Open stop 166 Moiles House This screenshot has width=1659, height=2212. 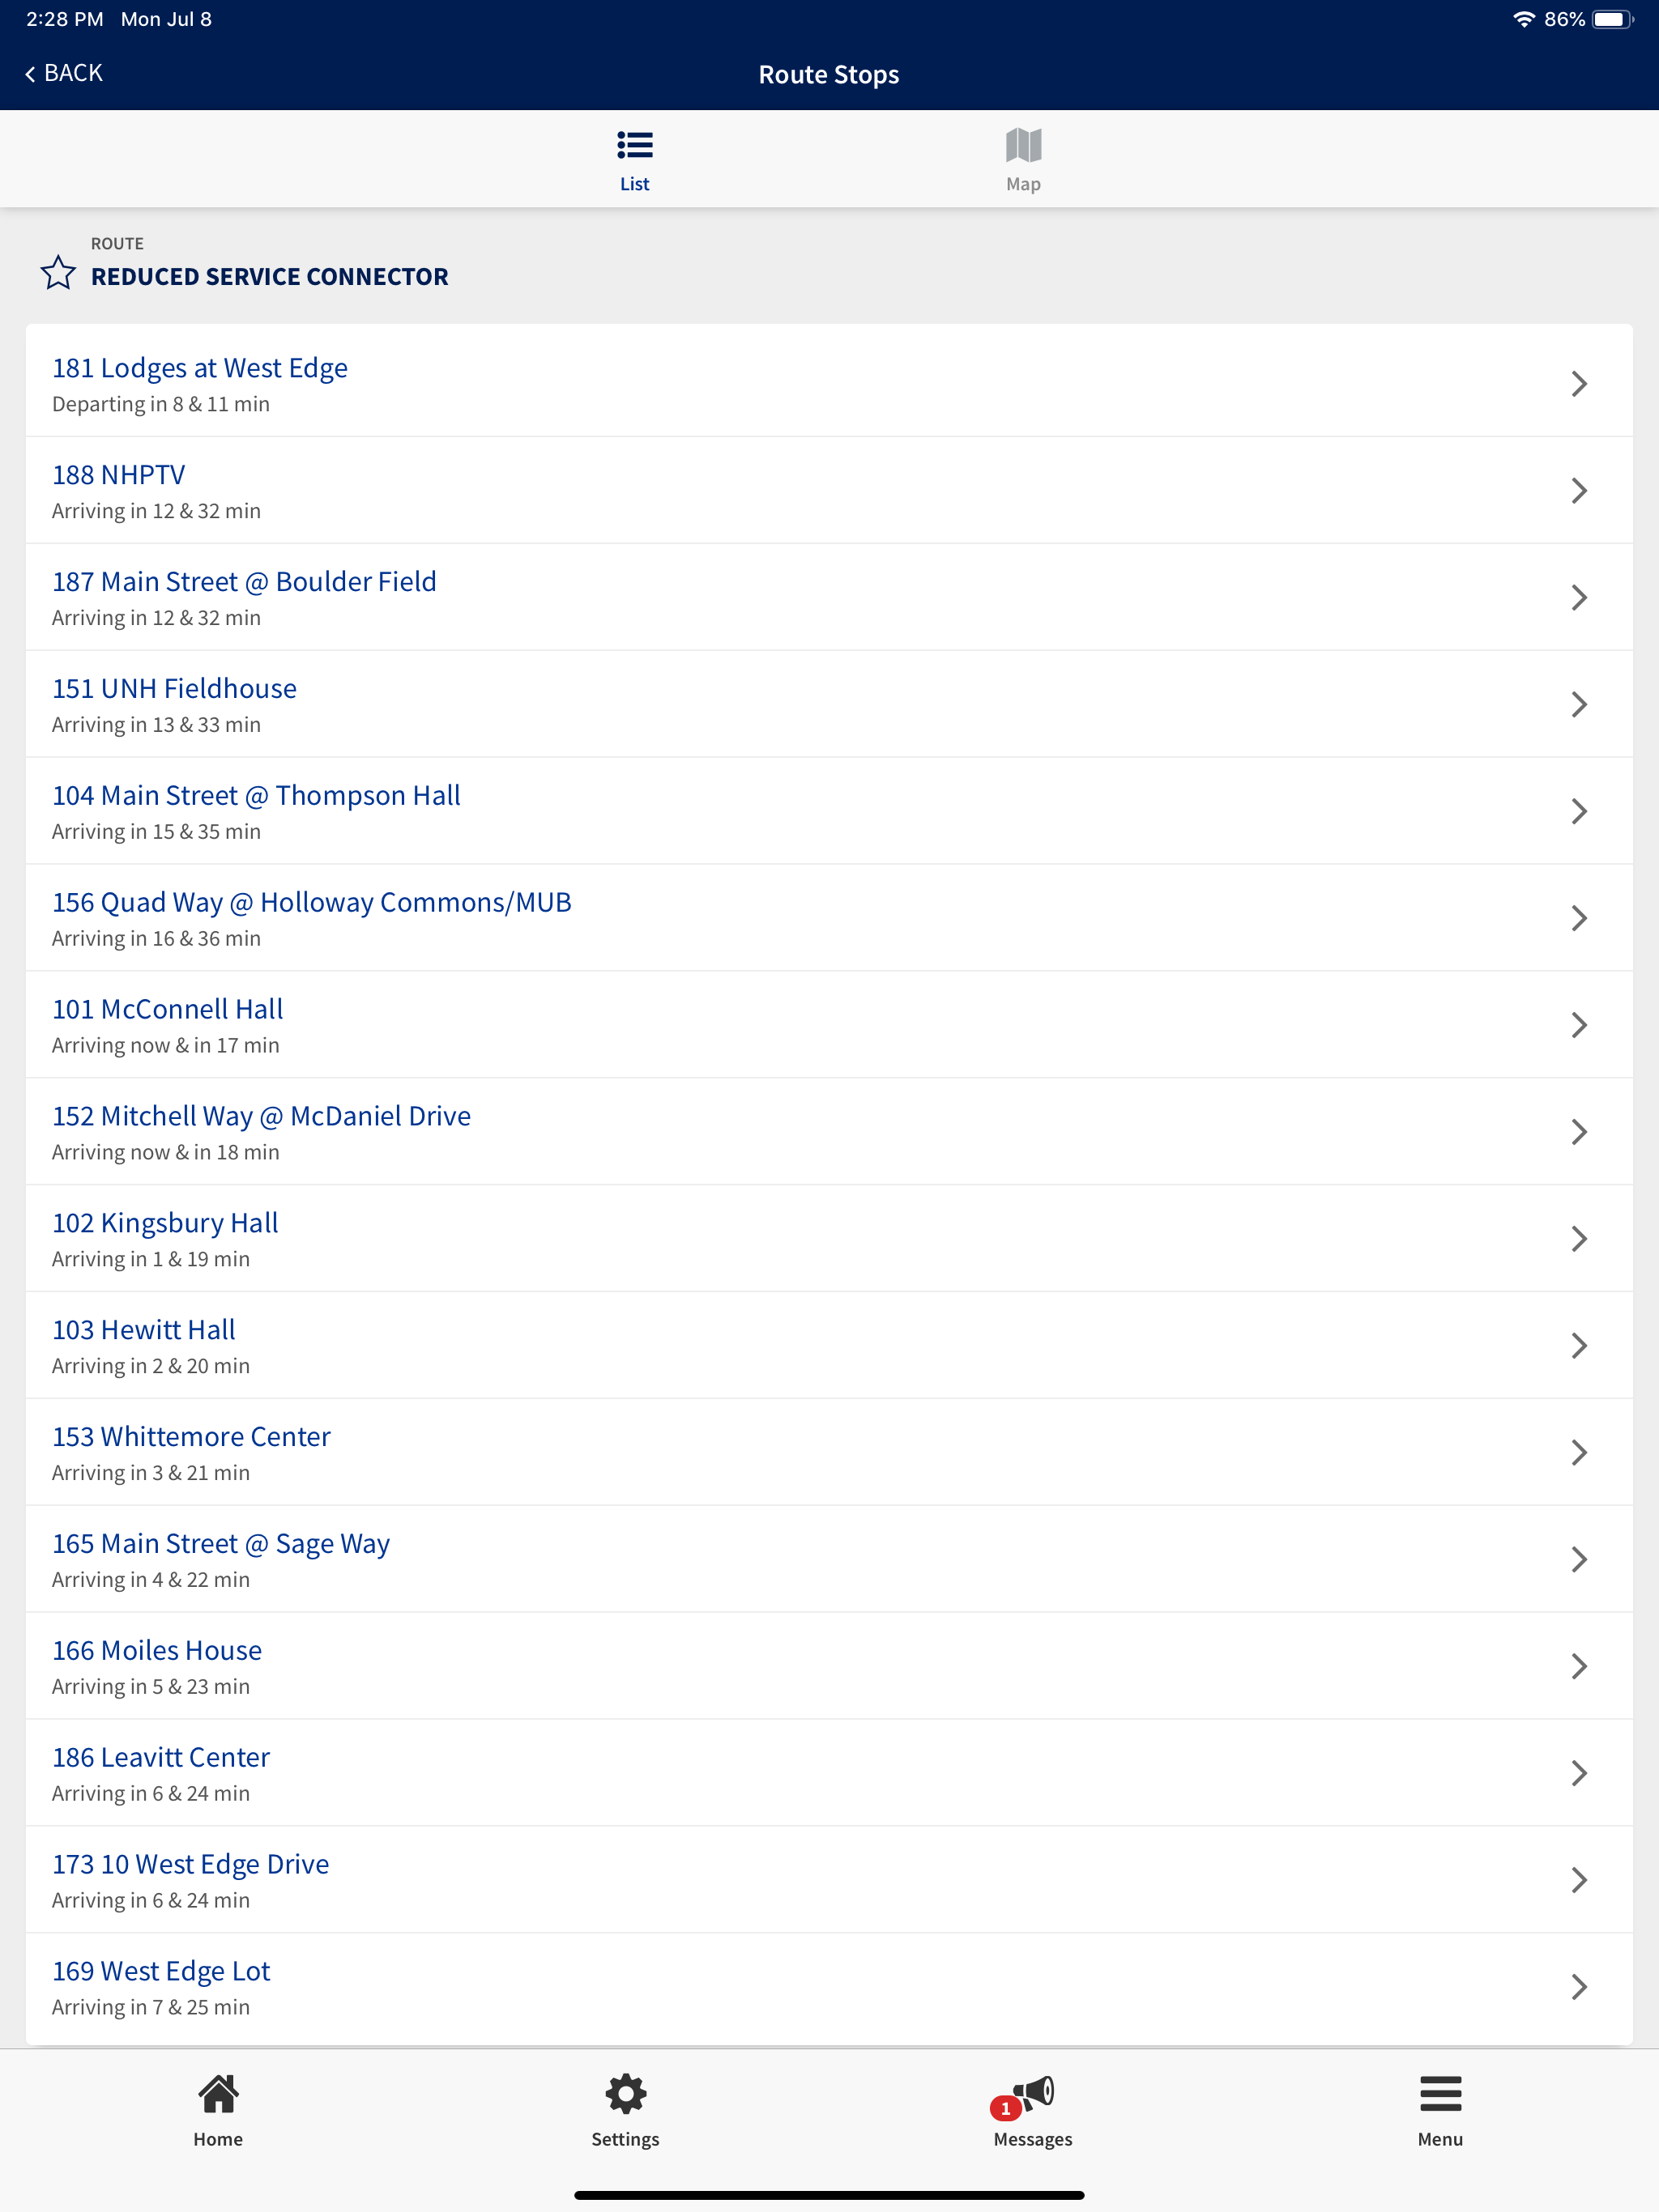(x=829, y=1668)
